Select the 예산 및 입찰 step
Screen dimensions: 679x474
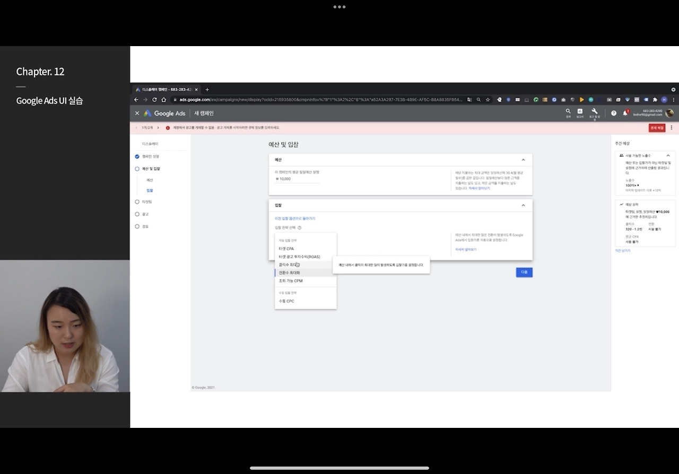pyautogui.click(x=147, y=169)
